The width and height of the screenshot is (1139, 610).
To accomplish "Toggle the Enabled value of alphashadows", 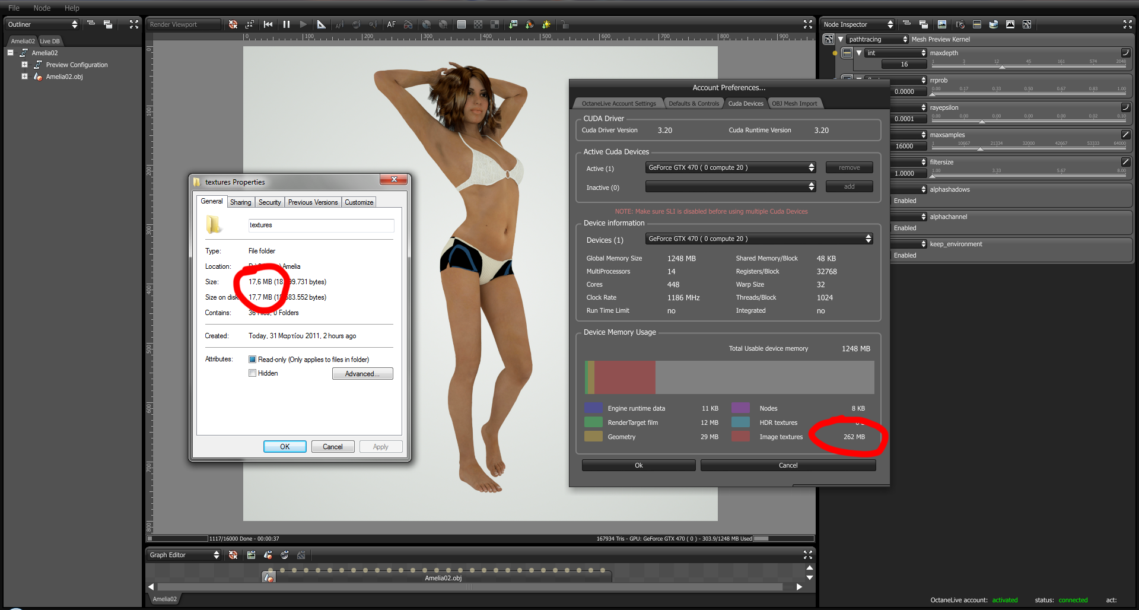I will coord(905,201).
